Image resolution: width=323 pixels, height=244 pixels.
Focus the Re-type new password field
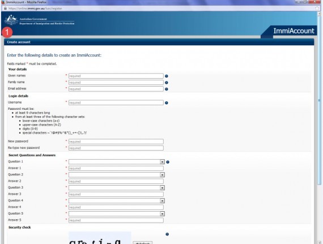pyautogui.click(x=116, y=148)
